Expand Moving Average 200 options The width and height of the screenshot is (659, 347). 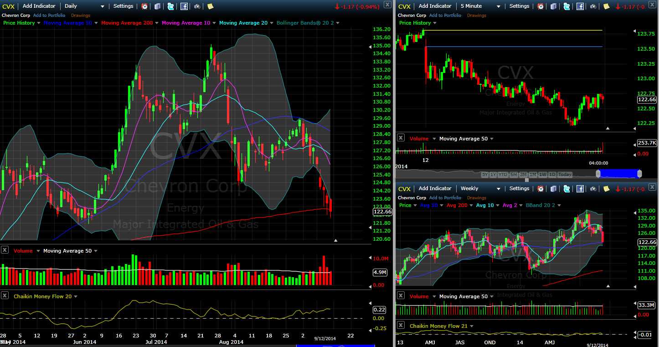[157, 23]
